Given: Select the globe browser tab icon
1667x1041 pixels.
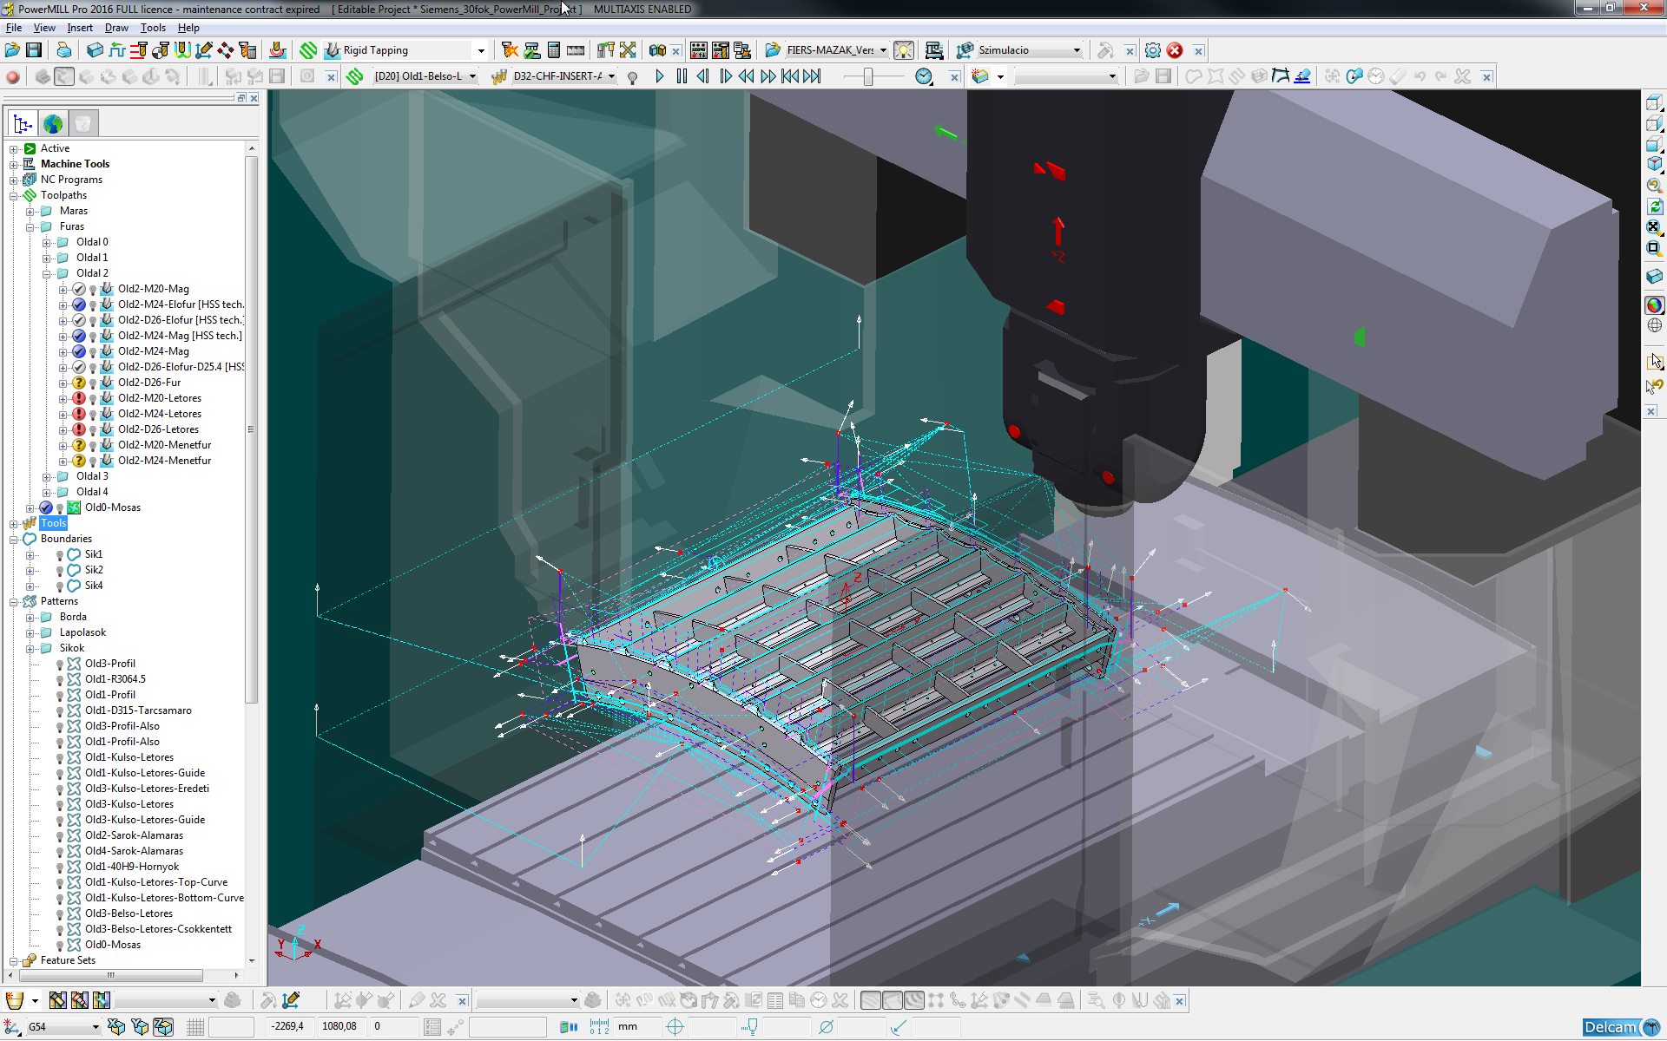Looking at the screenshot, I should (53, 123).
